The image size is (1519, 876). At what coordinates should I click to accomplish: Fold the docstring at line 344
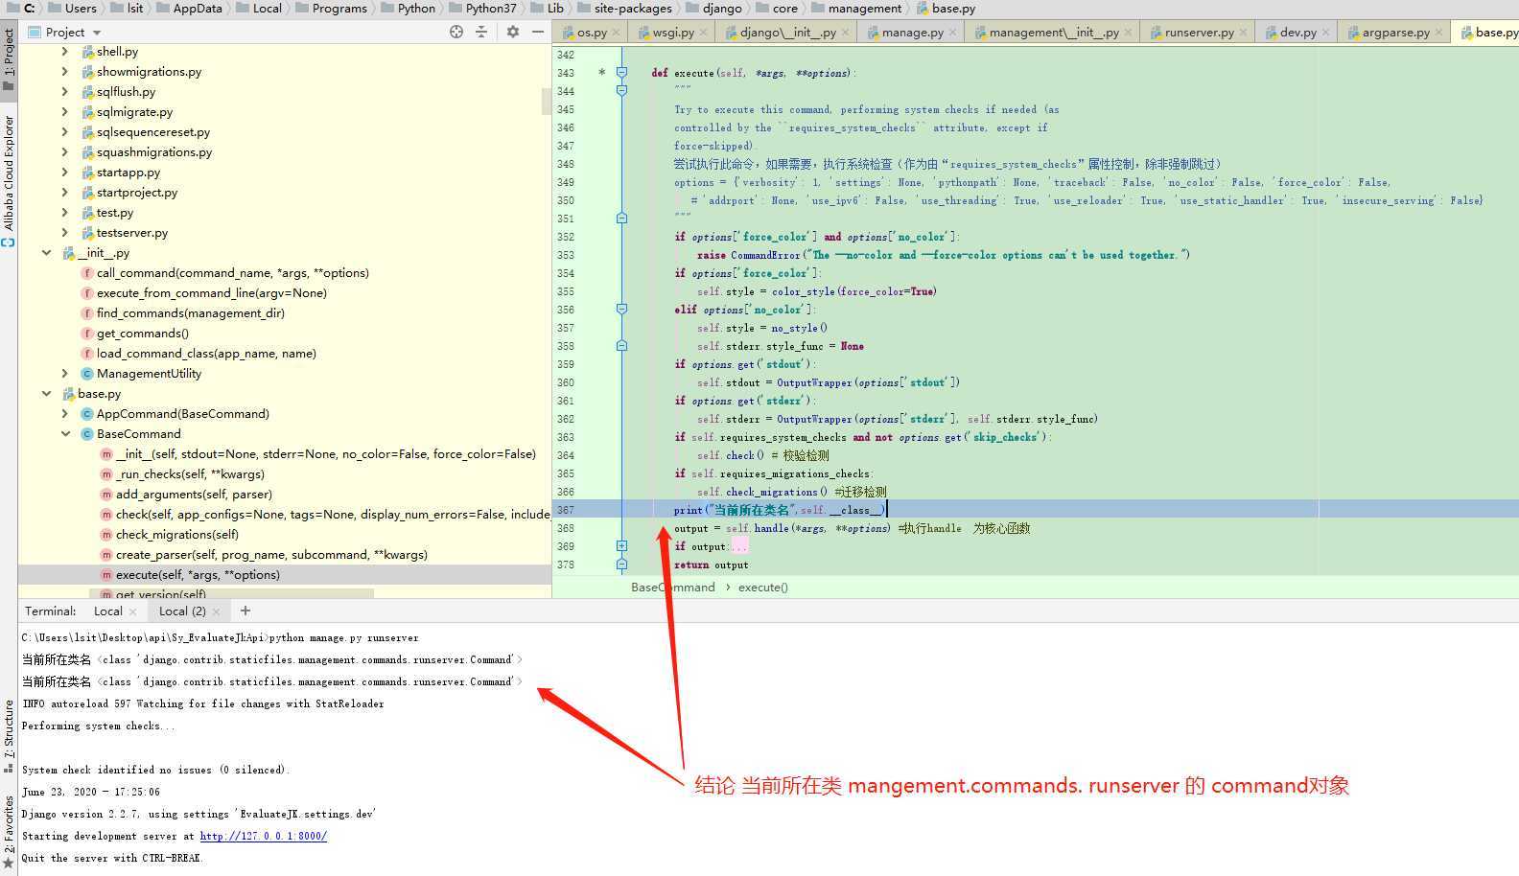click(621, 91)
